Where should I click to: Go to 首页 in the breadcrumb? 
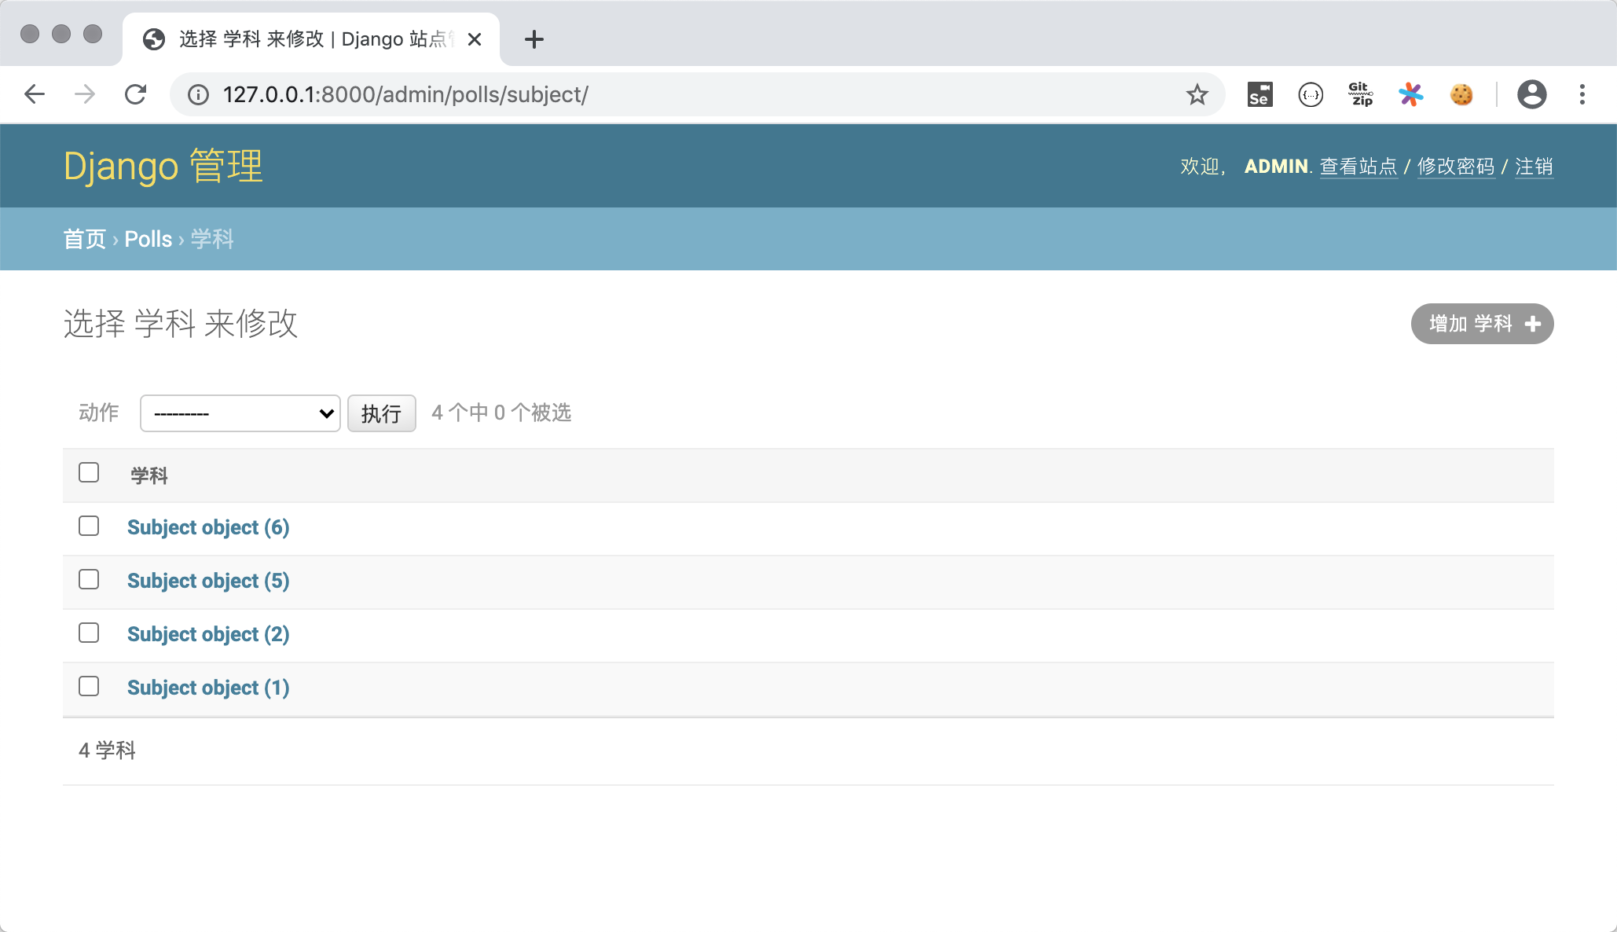[84, 239]
